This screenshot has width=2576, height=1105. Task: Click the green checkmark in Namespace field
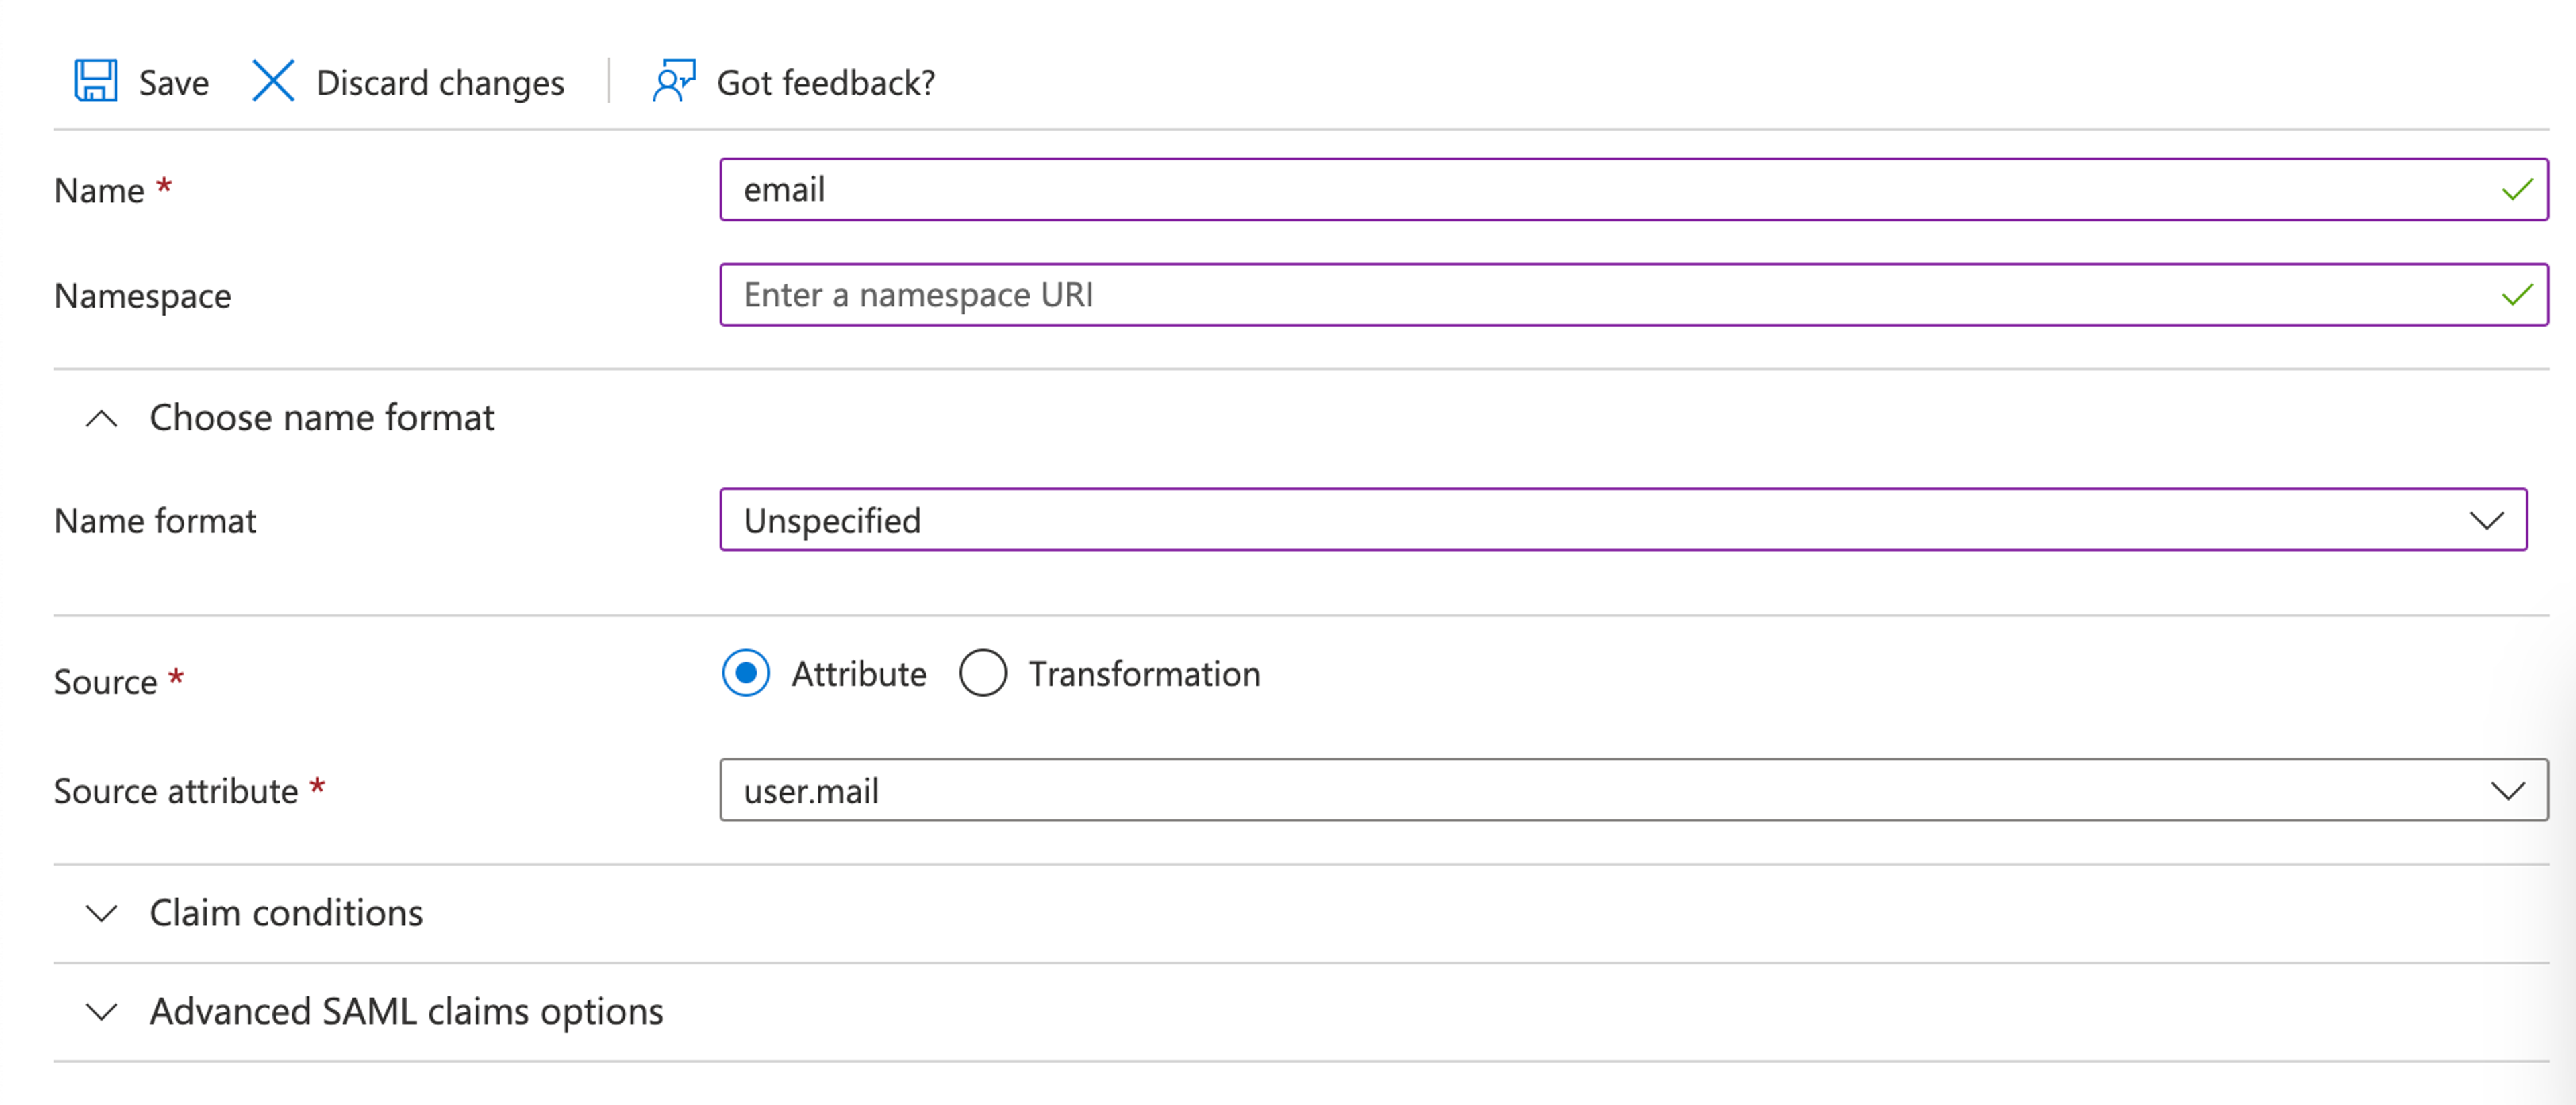coord(2516,295)
